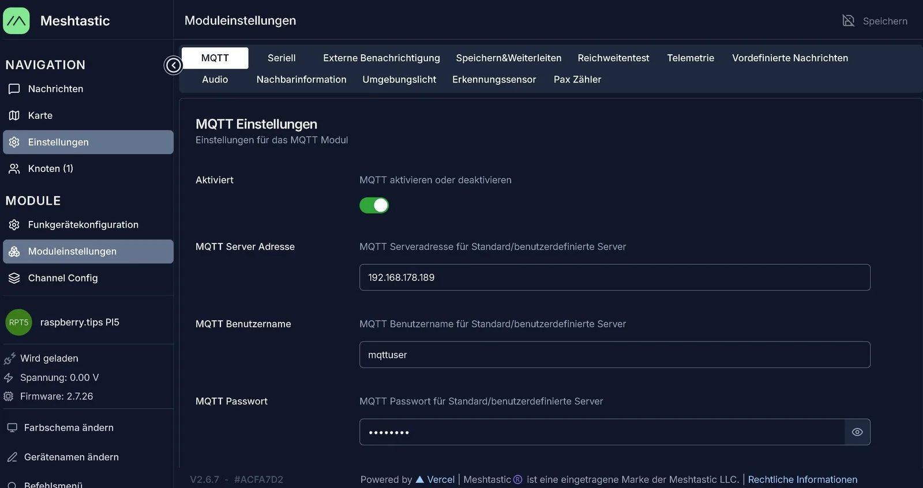The image size is (923, 488).
Task: Click the Firmware: 2.7.26 text
Action: (57, 396)
